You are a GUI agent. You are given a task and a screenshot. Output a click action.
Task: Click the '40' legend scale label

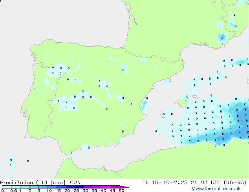pos(103,190)
